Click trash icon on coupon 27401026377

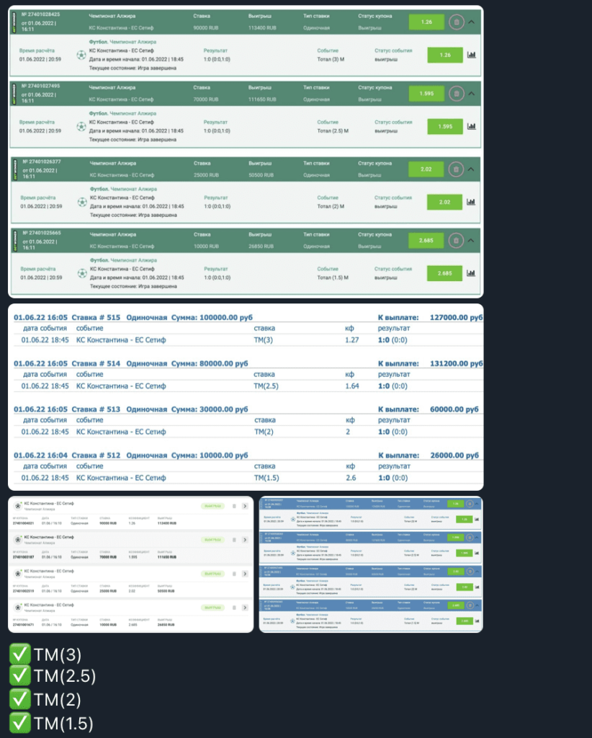455,169
